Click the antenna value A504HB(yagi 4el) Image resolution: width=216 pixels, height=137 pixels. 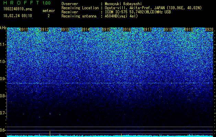[x=121, y=16]
